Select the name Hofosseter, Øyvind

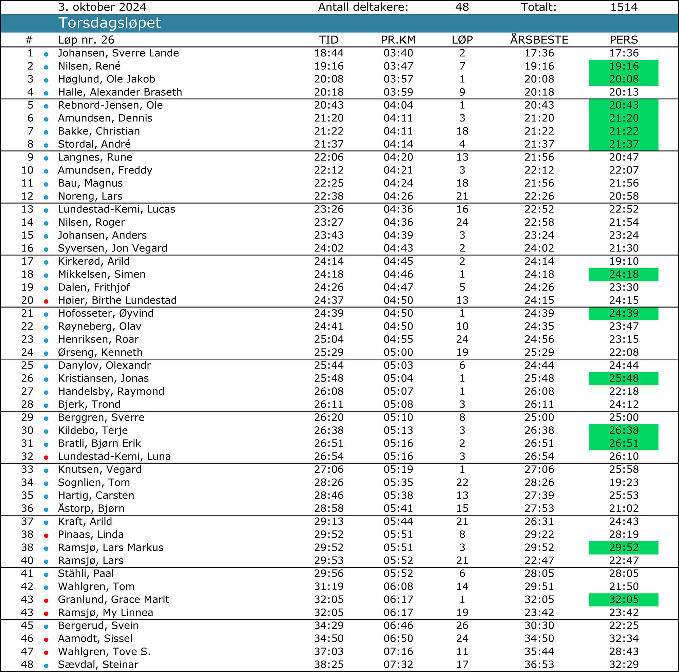106,313
